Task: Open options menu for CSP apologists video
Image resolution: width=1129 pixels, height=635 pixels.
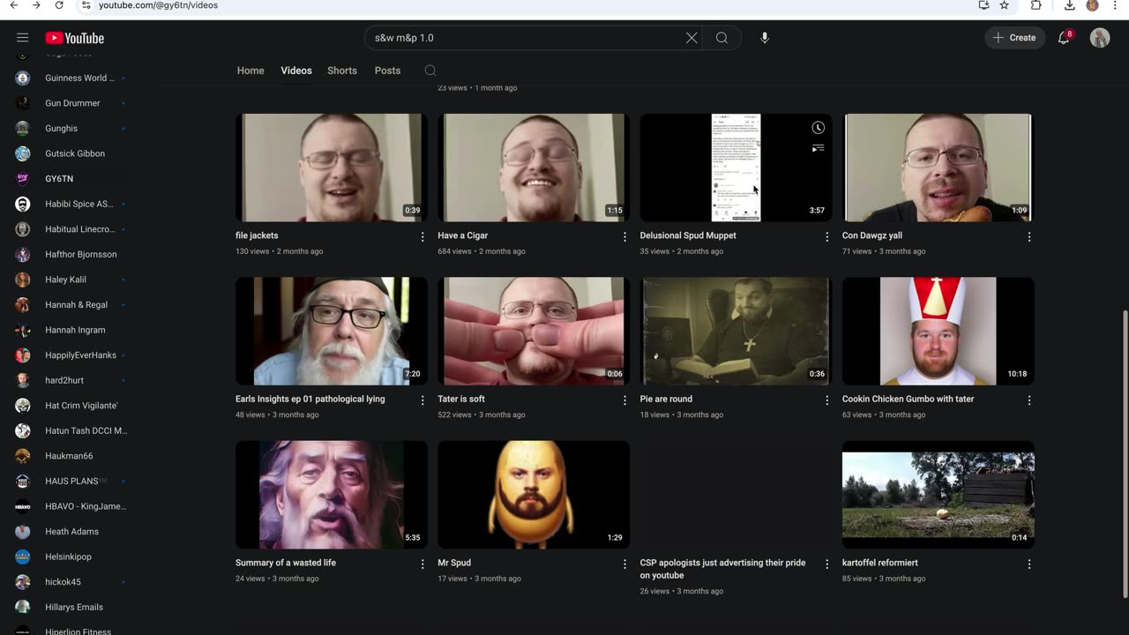Action: 826,564
